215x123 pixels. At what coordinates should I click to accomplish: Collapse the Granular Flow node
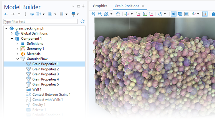[18, 59]
